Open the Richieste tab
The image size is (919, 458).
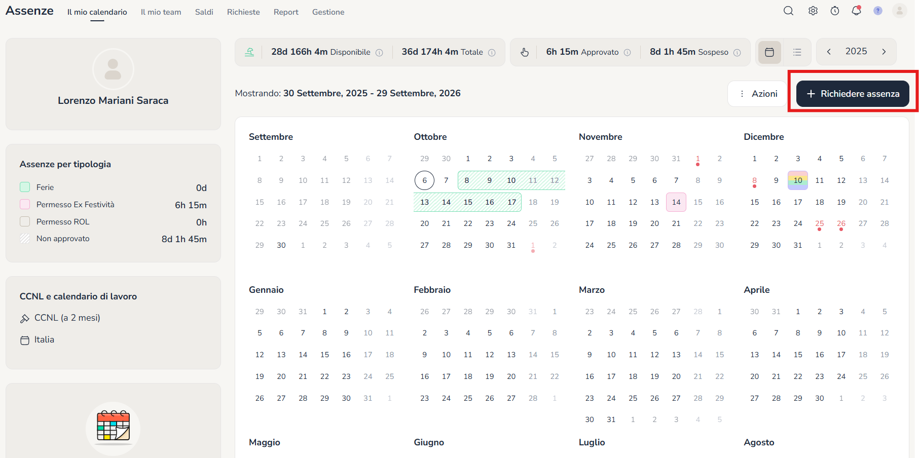(243, 12)
